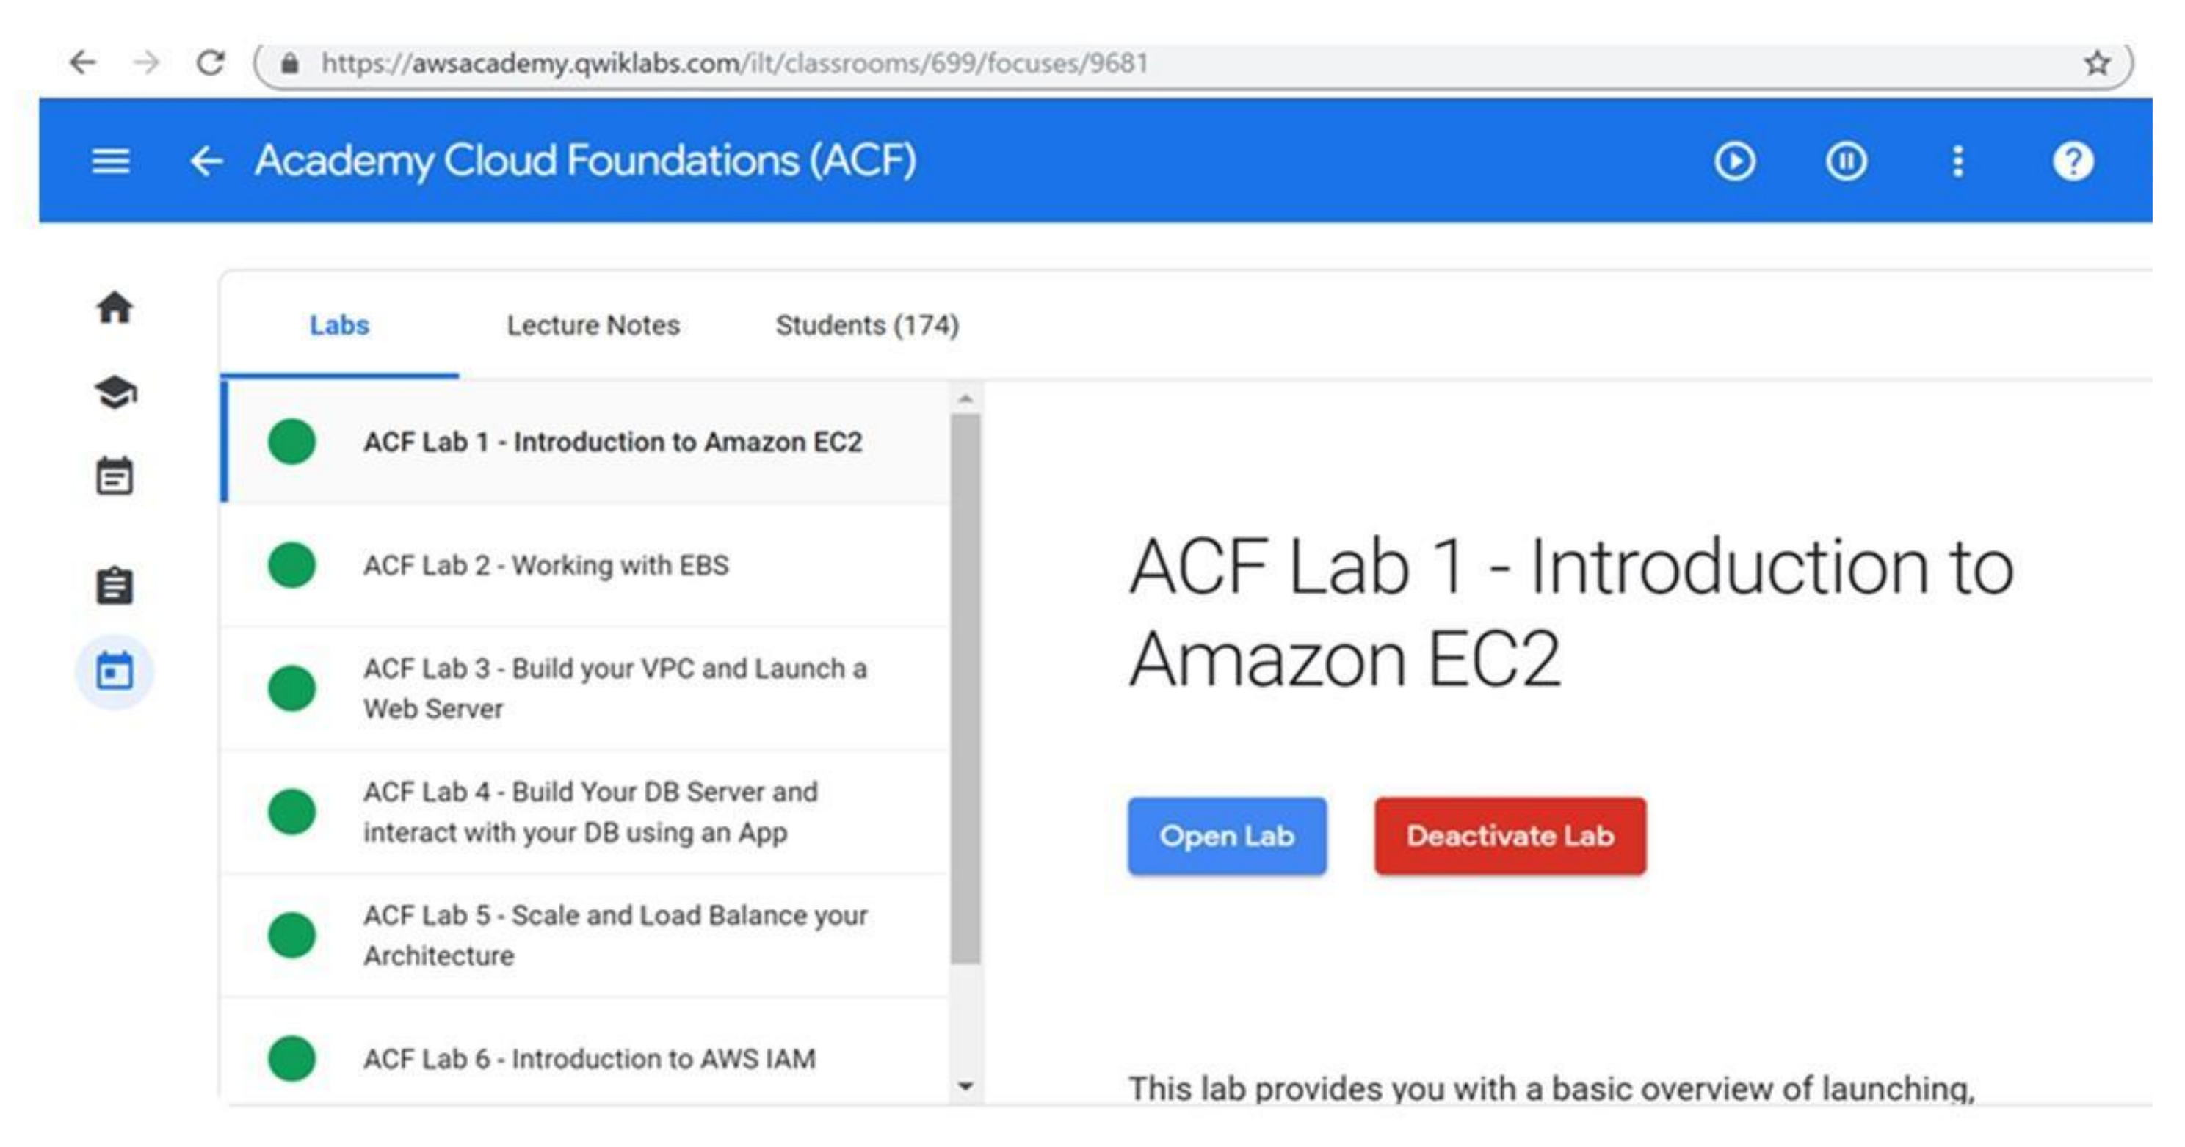Click the Open Lab button
Viewport: 2185px width, 1147px height.
1227,836
